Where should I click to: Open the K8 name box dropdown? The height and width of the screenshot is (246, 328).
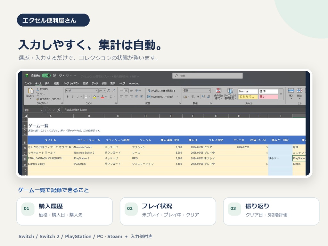pyautogui.click(x=41, y=110)
